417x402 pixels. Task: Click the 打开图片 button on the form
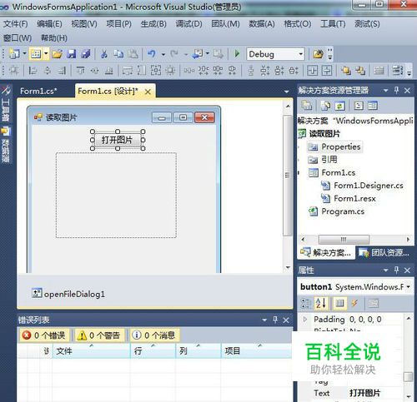(118, 140)
